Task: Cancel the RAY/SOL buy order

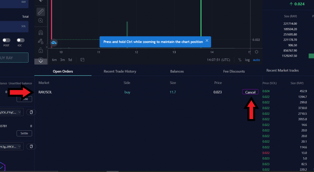Action: [250, 92]
